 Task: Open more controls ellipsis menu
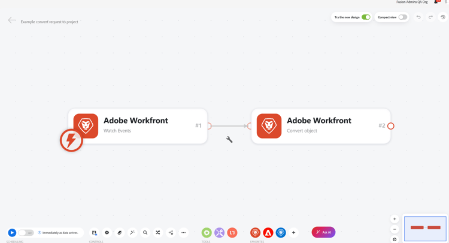tap(184, 233)
